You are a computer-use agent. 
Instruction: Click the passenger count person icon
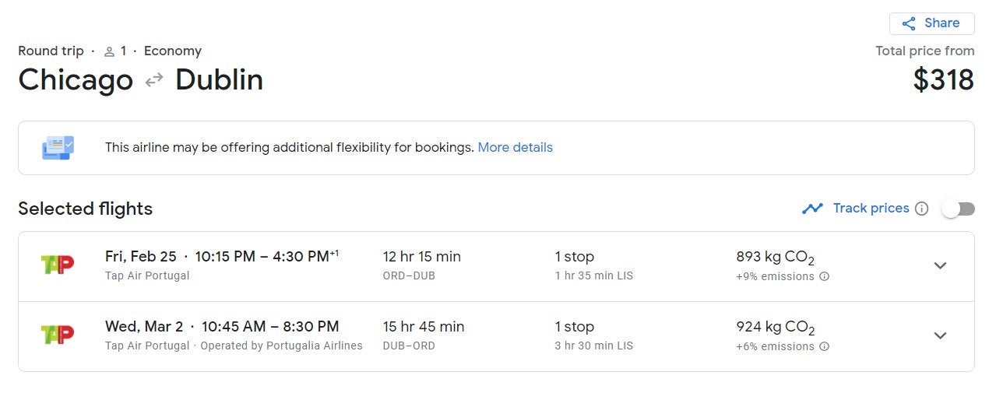(x=109, y=51)
